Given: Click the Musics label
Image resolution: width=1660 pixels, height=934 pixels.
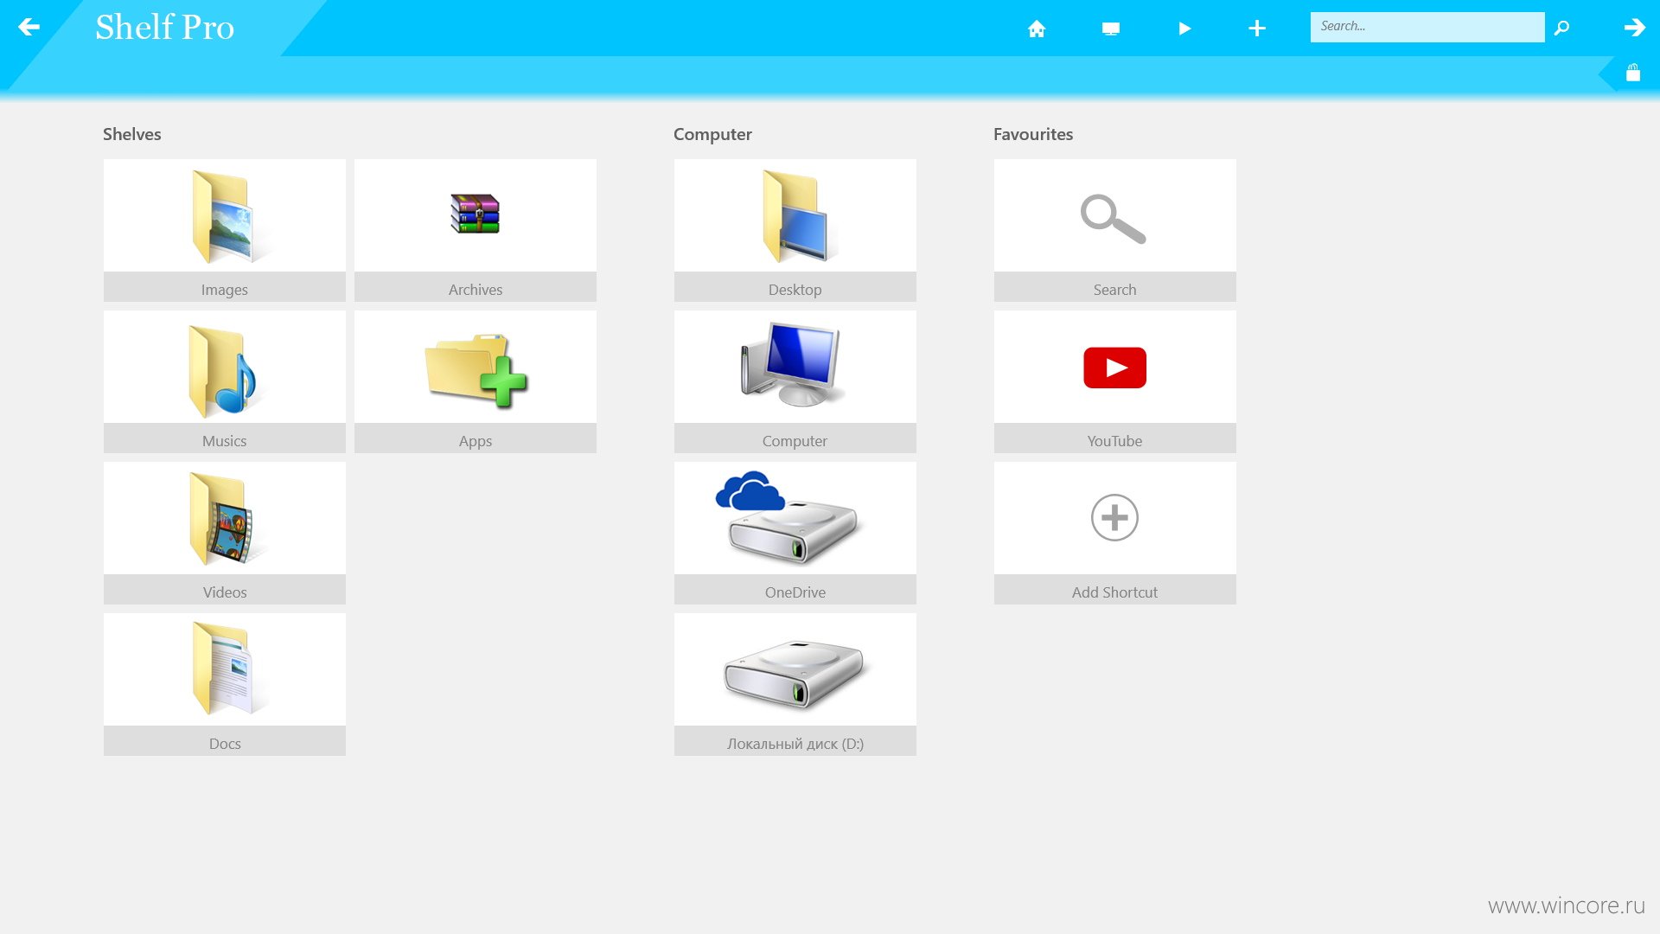Looking at the screenshot, I should click(x=225, y=441).
